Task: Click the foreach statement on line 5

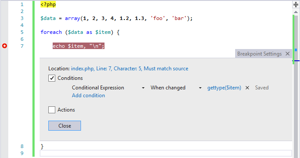Action: pos(80,32)
